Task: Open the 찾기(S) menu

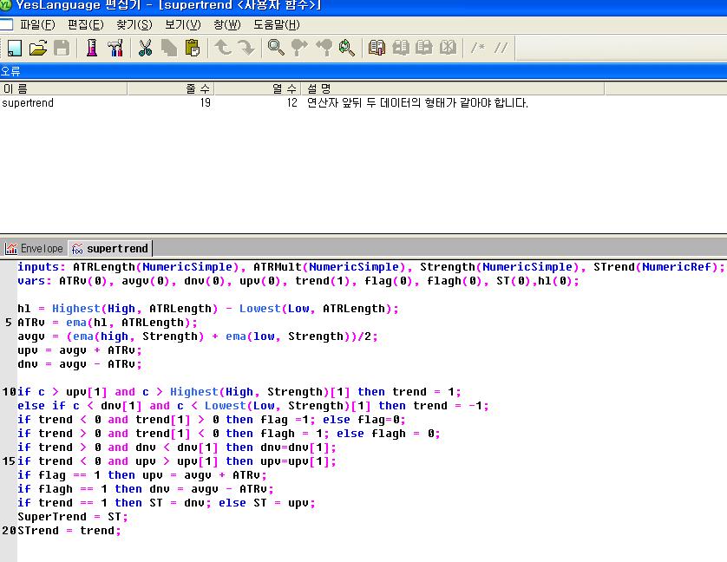Action: point(134,24)
